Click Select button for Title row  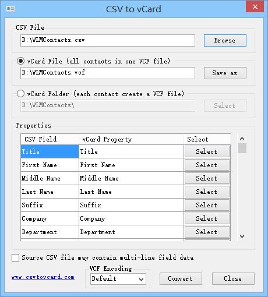207,151
